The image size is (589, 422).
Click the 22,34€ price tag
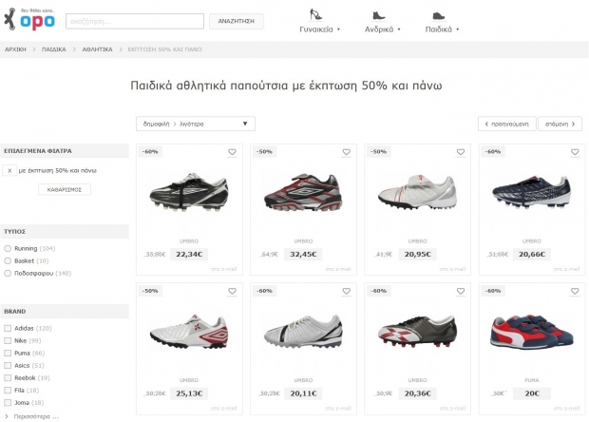[189, 255]
